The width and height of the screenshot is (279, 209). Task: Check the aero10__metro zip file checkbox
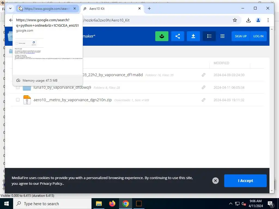18,100
